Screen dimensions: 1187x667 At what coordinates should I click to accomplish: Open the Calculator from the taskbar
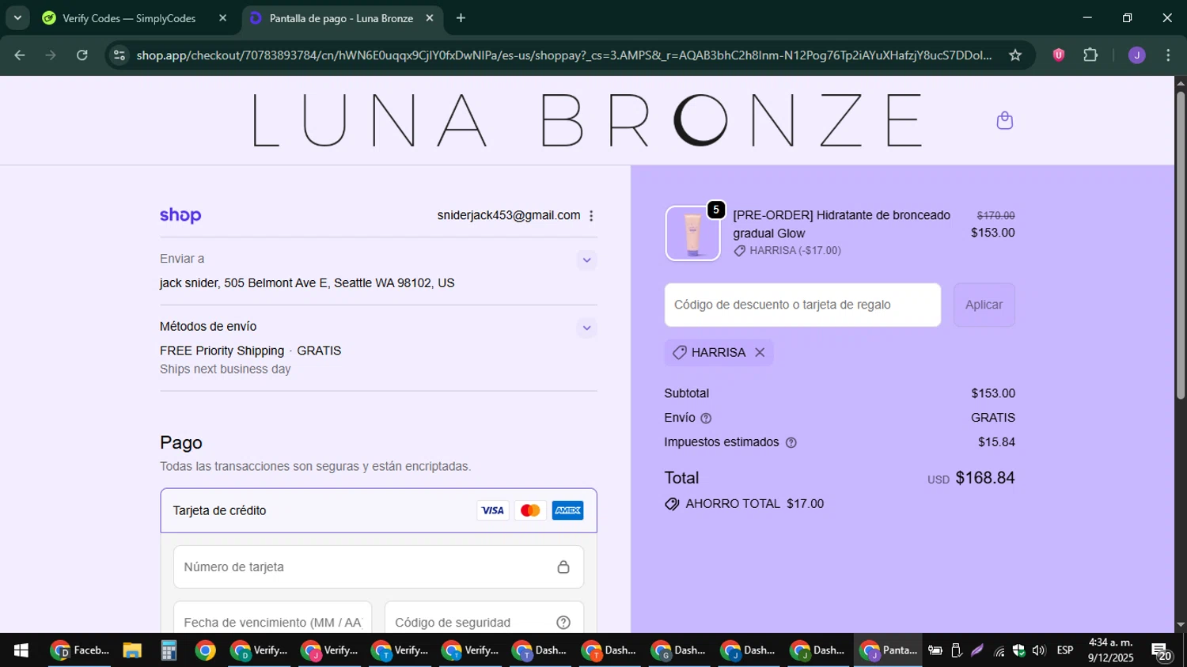(169, 650)
